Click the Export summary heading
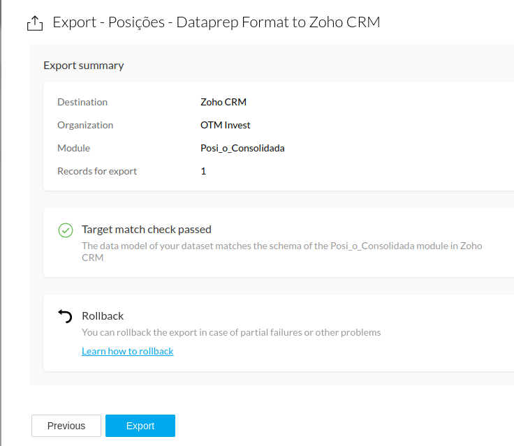 pos(84,66)
